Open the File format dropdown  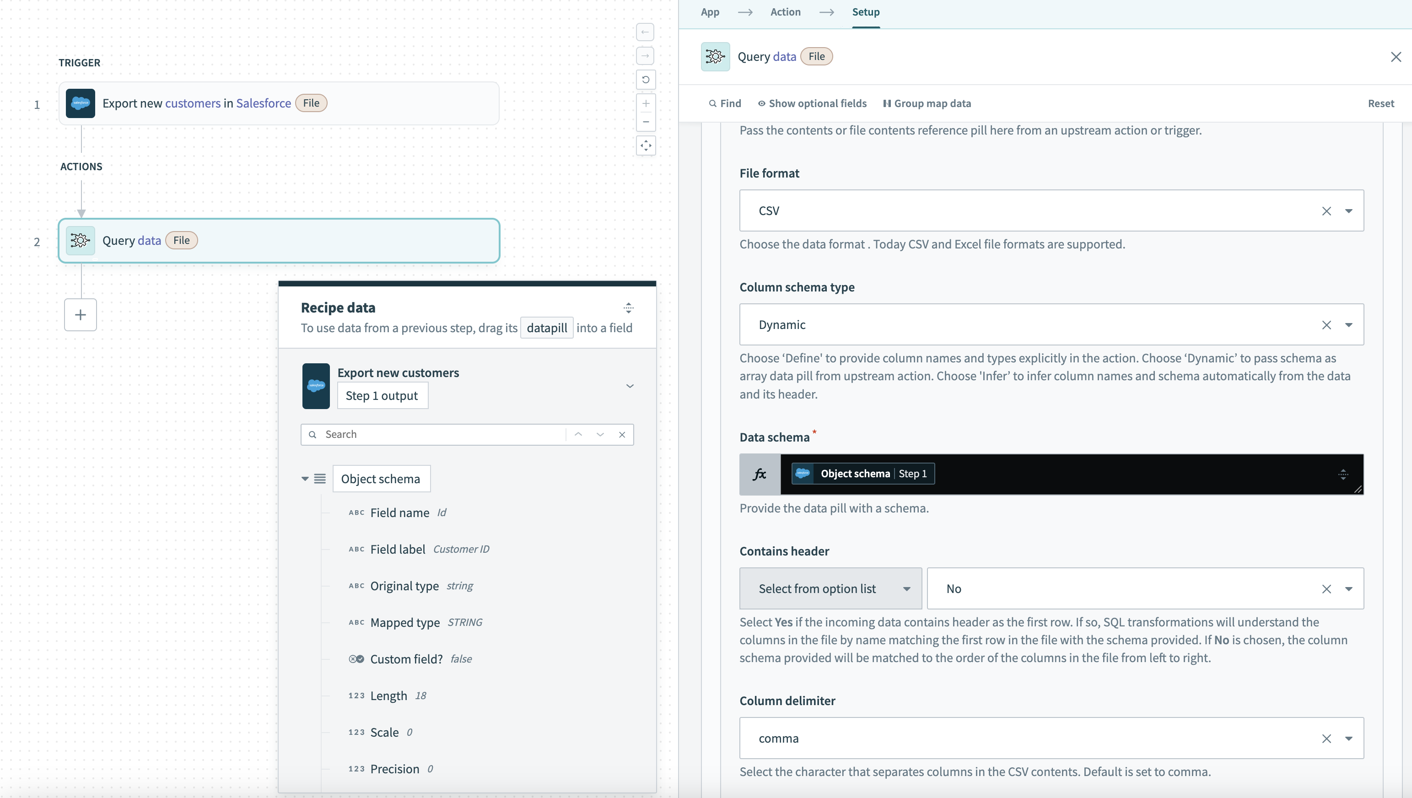1349,210
